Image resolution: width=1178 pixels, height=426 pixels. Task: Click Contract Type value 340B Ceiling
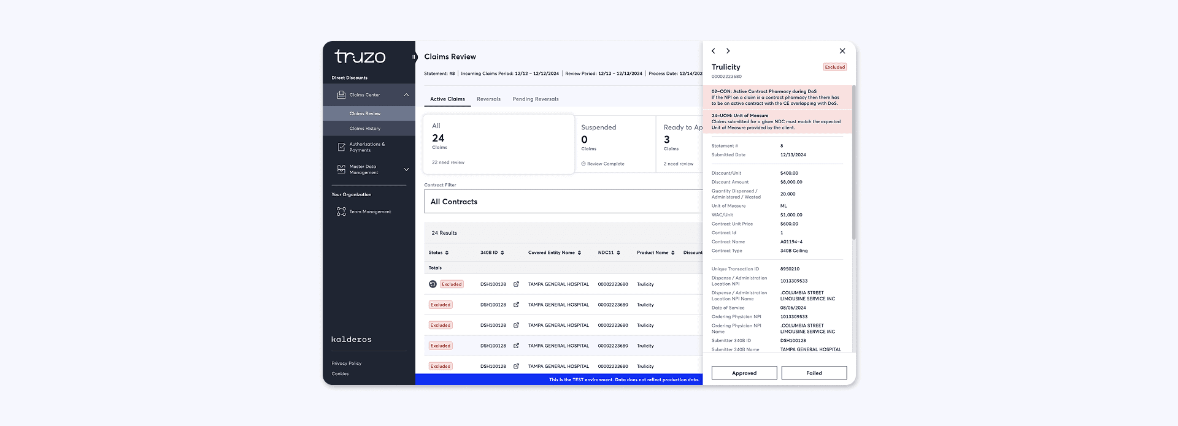point(794,251)
